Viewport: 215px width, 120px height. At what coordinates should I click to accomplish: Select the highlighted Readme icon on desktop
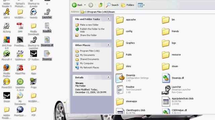tap(47, 28)
